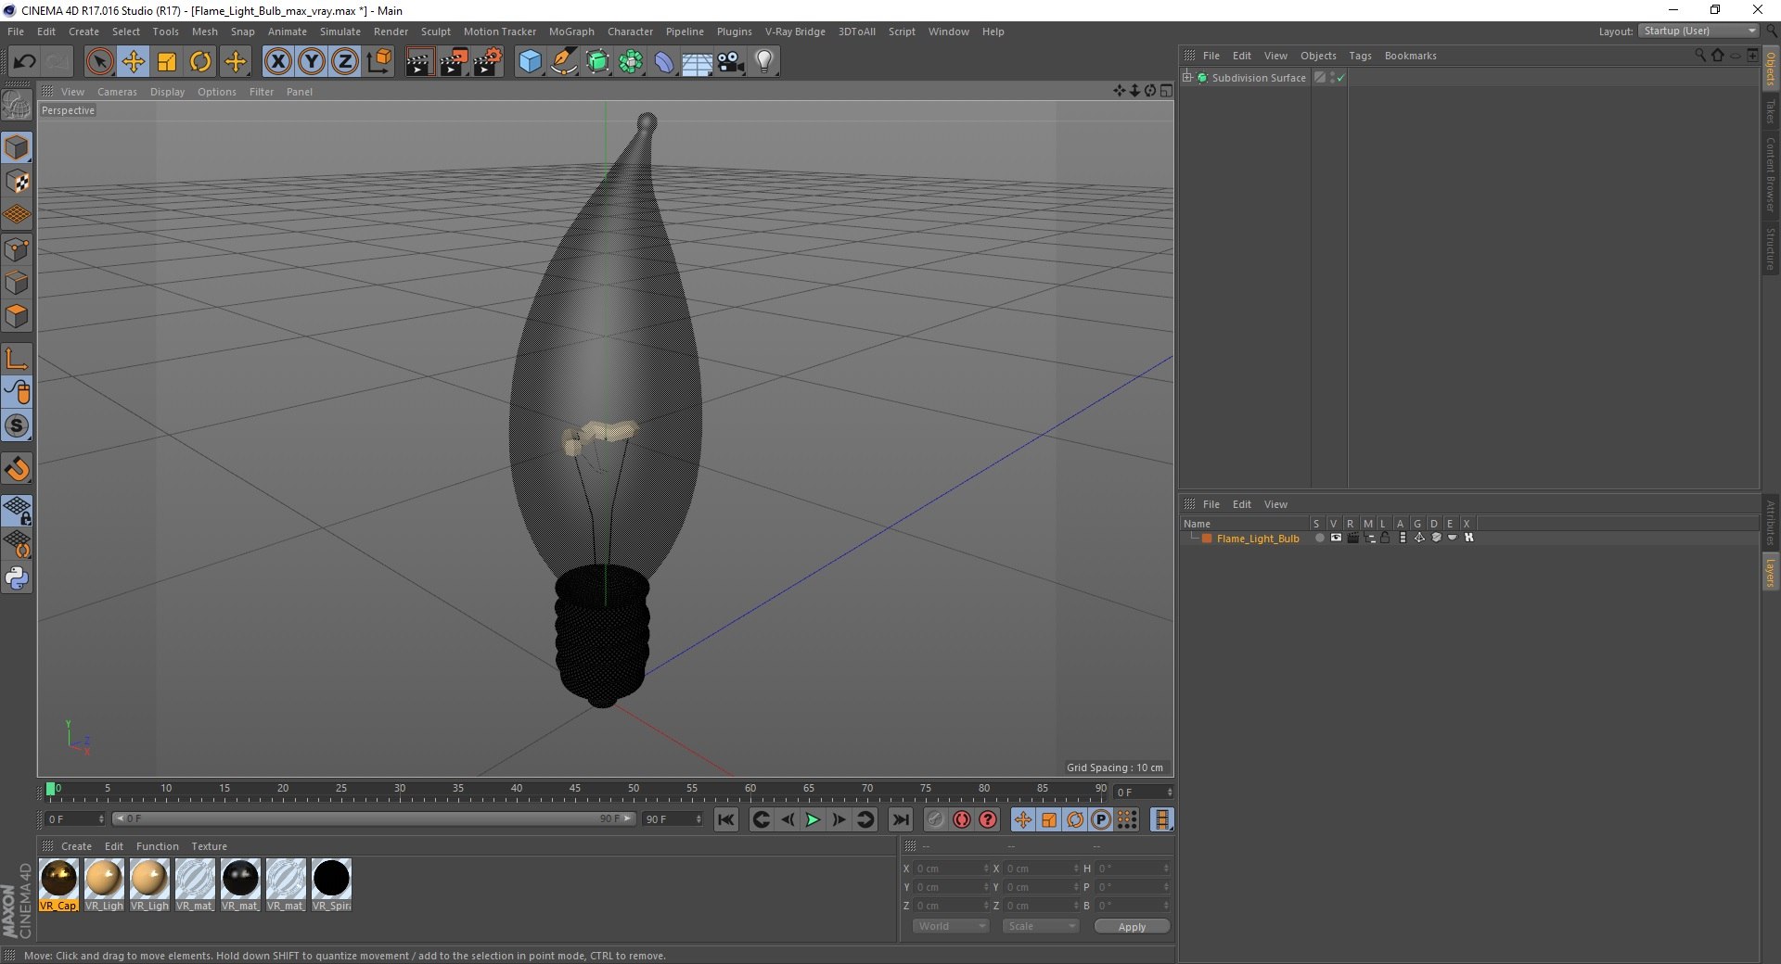Viewport: 1781px width, 964px height.
Task: Toggle the coordinate system icon
Action: [x=378, y=62]
